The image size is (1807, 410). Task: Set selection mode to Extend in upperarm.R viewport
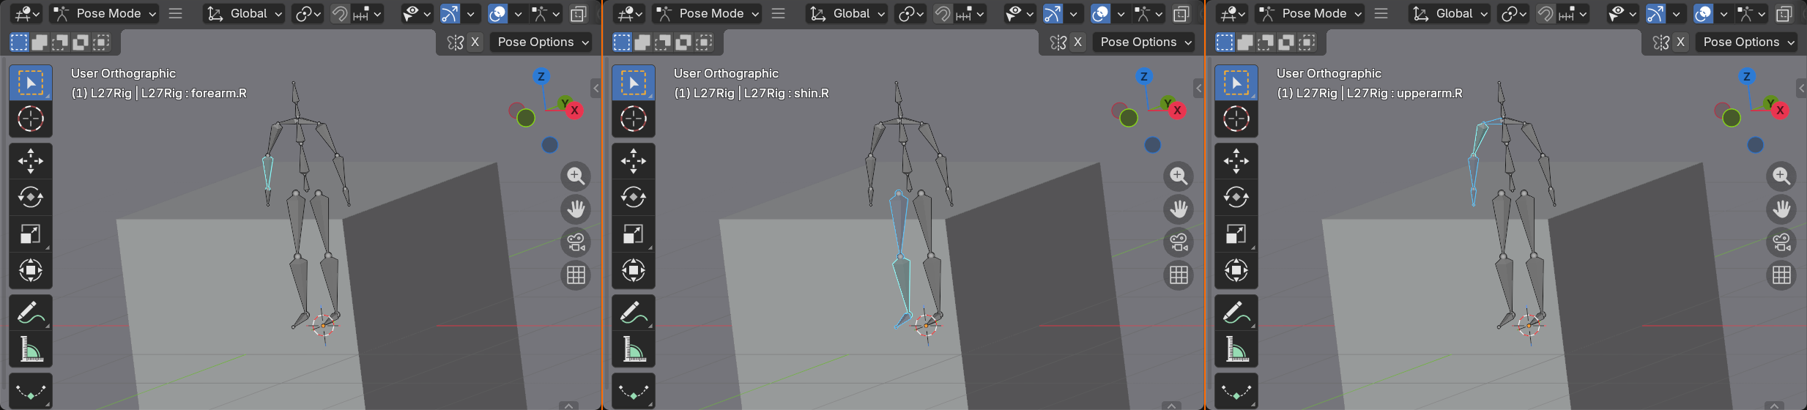coord(1245,42)
